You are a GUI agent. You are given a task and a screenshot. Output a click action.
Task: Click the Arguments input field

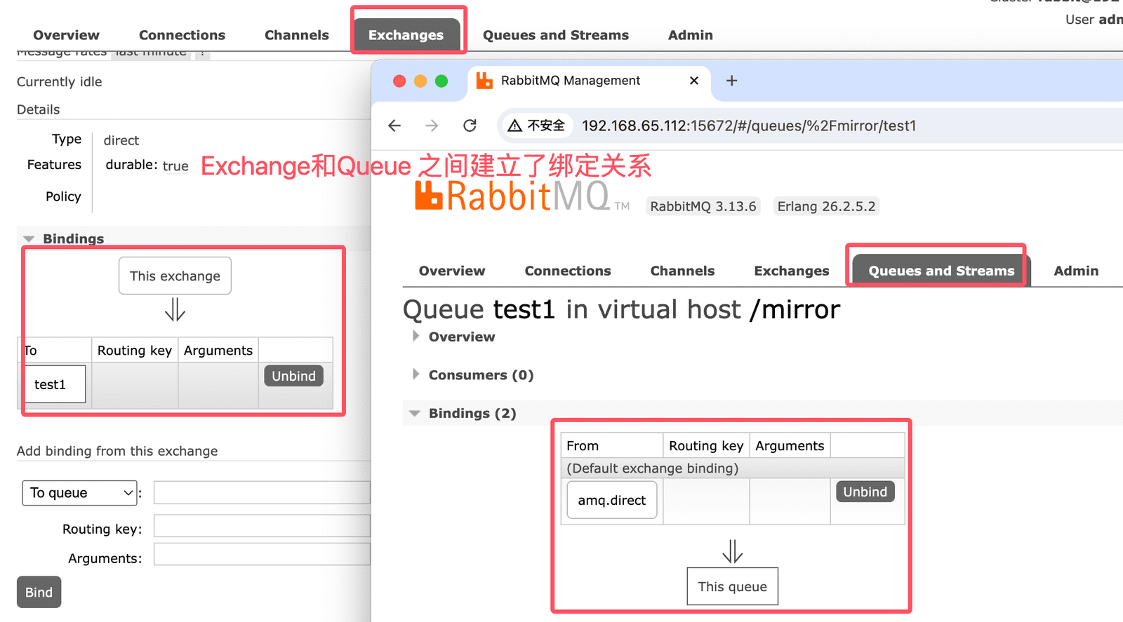pyautogui.click(x=262, y=554)
